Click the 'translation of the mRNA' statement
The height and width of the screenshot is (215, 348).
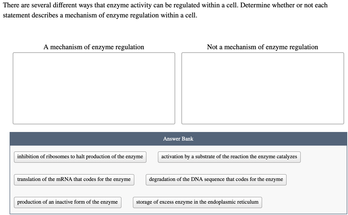(74, 179)
